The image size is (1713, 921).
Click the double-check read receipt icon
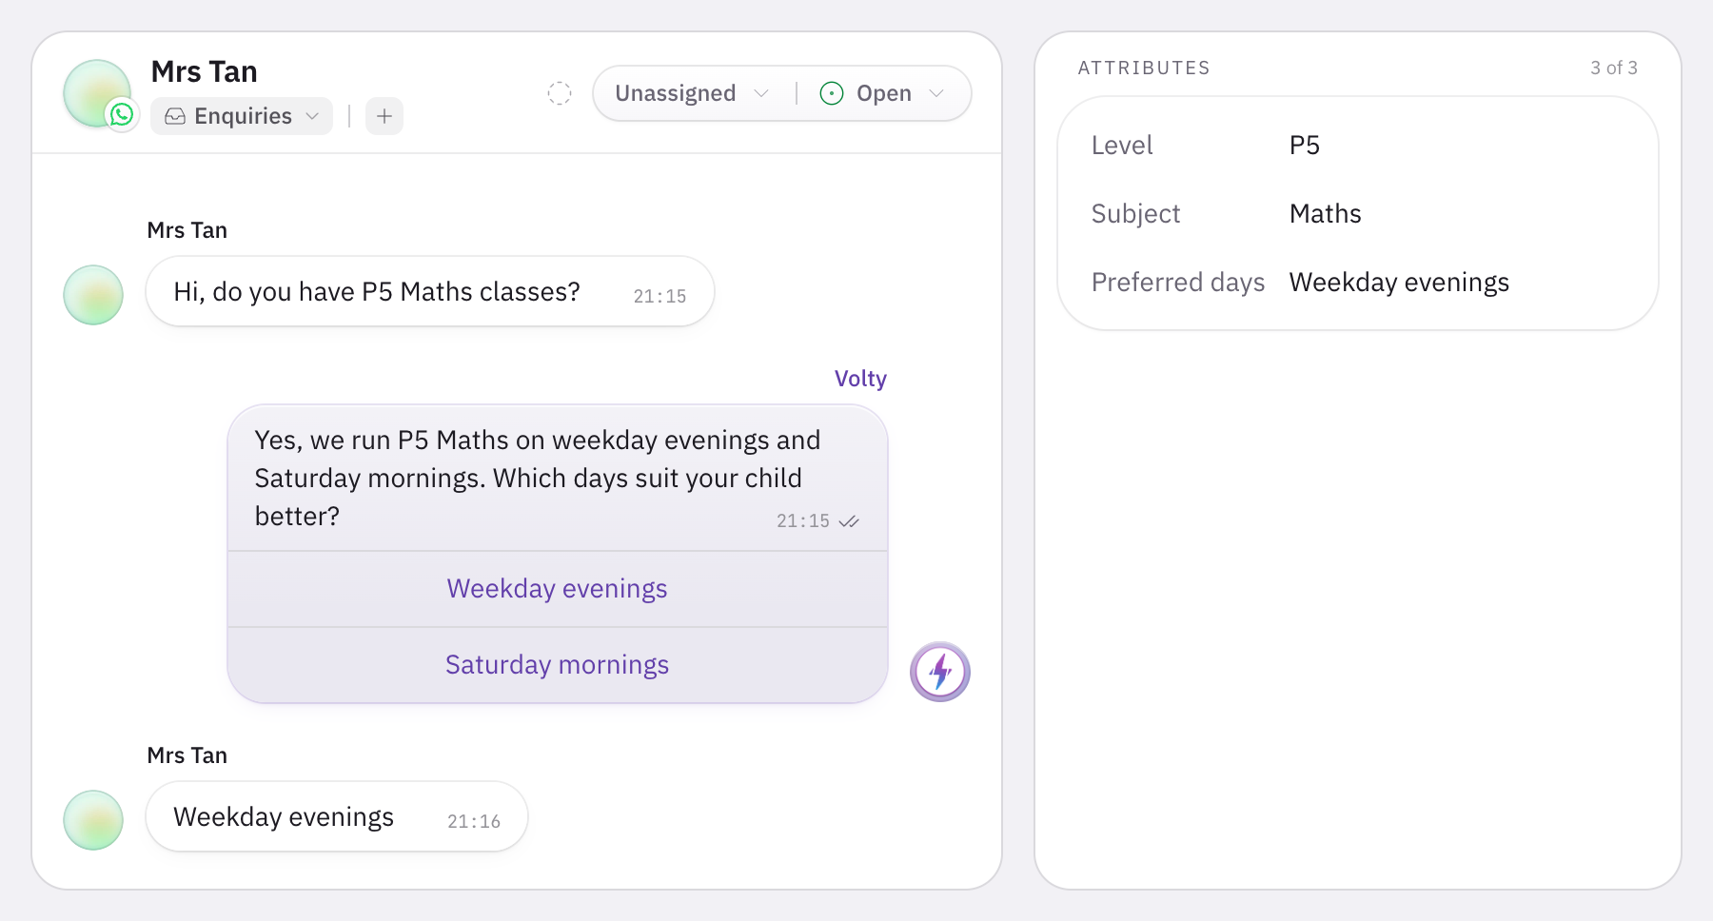[849, 521]
